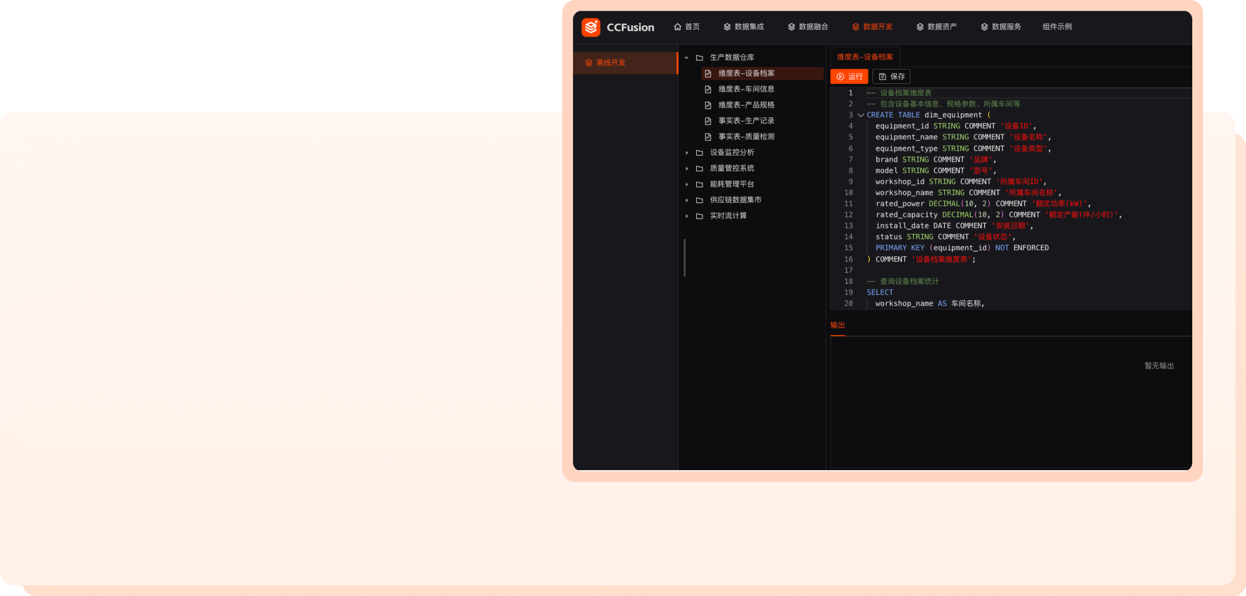Click the layers icon next to 数据资产
Image resolution: width=1246 pixels, height=596 pixels.
pyautogui.click(x=920, y=27)
